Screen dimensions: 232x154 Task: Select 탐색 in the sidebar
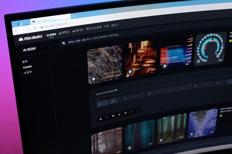click(x=25, y=62)
